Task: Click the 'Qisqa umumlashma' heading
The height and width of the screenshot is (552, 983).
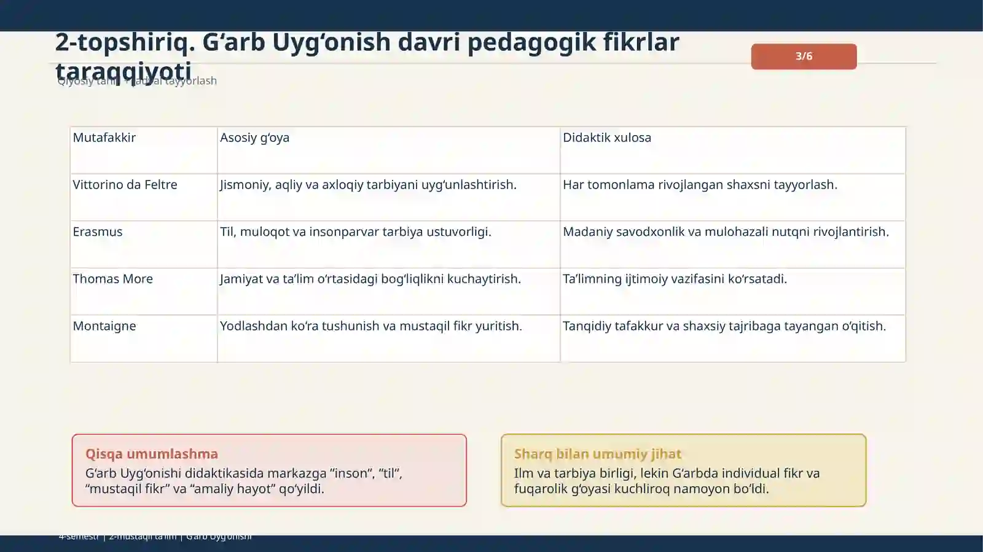Action: (152, 454)
